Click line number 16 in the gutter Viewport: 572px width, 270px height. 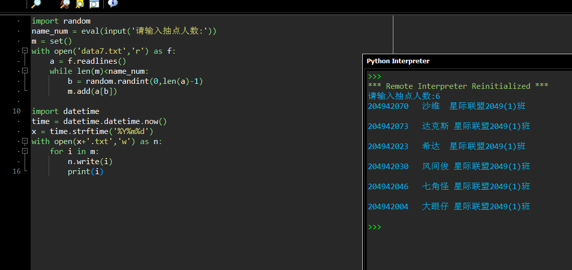pos(17,171)
